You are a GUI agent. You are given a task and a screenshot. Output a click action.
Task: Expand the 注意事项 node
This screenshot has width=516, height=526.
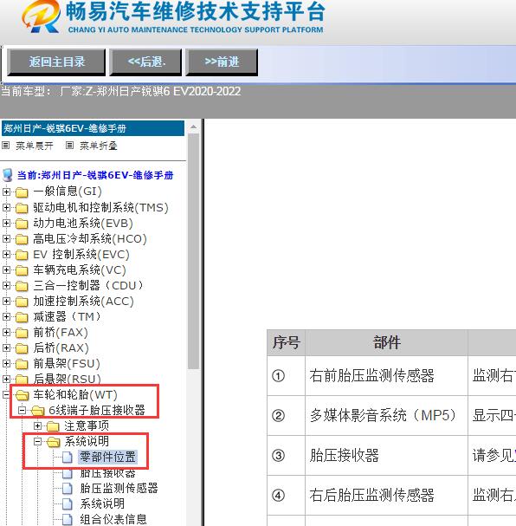(x=37, y=425)
